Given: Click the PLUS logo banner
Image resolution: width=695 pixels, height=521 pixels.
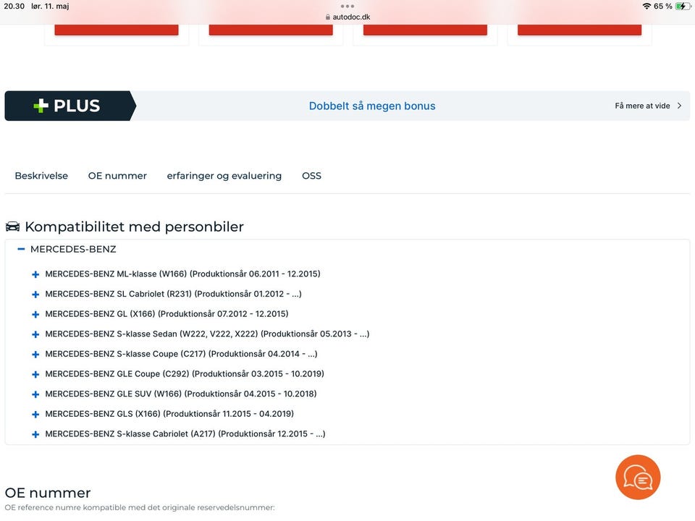Looking at the screenshot, I should (70, 106).
